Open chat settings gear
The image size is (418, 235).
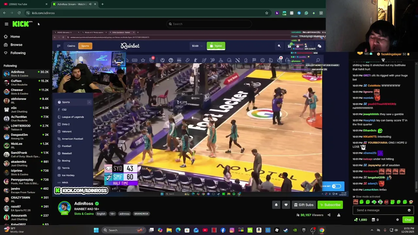point(397,220)
